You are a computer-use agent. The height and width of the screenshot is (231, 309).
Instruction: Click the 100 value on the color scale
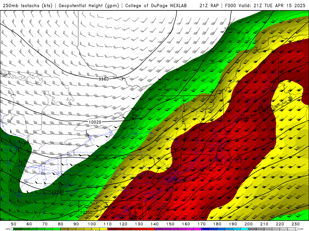92,224
